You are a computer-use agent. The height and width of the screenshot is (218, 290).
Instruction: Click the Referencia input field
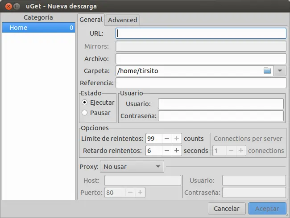coord(201,83)
